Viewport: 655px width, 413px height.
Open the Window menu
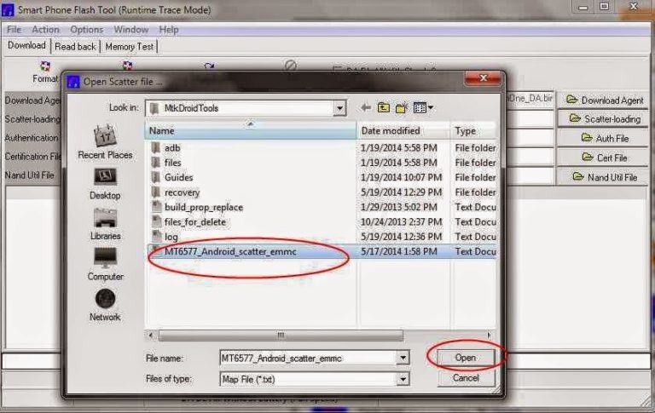click(x=130, y=30)
